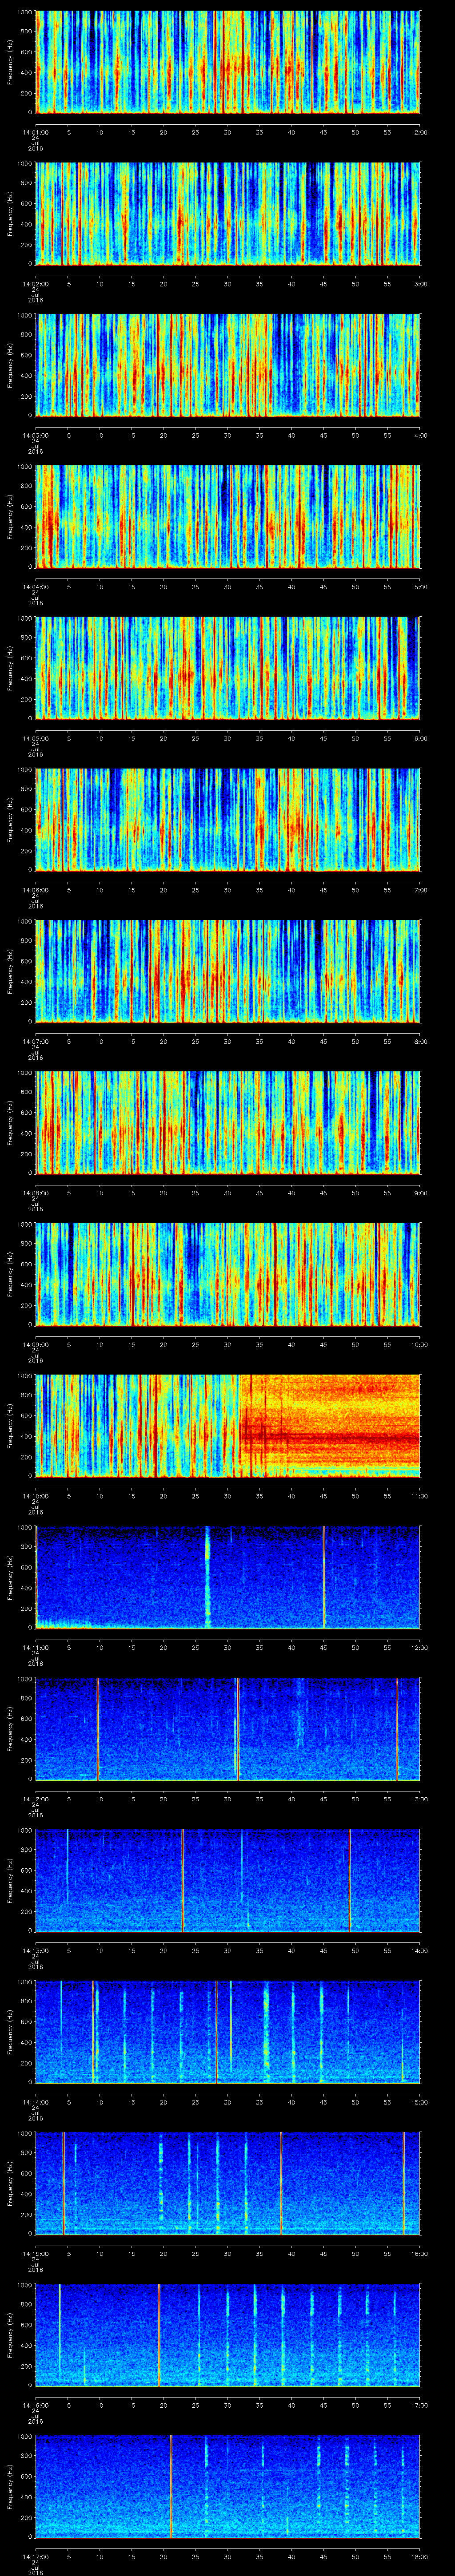455x2576 pixels.
Task: Click the 14:03:00 start time label
Action: pyautogui.click(x=35, y=435)
